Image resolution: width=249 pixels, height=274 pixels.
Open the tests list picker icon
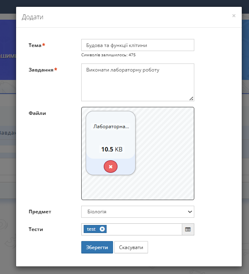[x=188, y=229]
